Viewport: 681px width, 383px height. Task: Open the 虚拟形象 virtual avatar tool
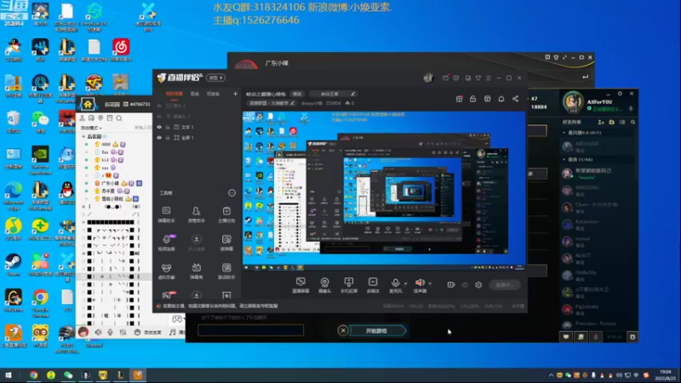click(x=166, y=271)
